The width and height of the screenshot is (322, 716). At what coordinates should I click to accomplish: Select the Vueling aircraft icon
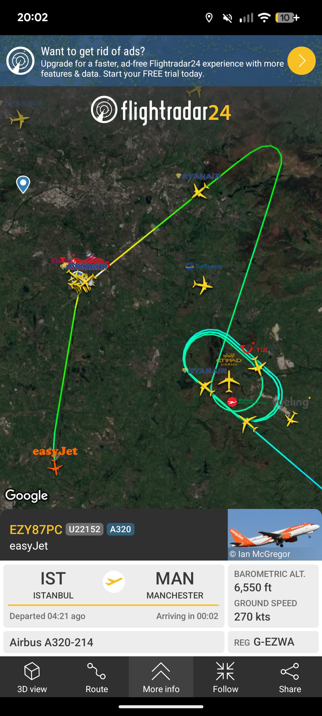[x=292, y=418]
